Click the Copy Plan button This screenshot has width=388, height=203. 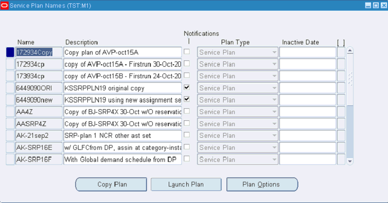(111, 184)
